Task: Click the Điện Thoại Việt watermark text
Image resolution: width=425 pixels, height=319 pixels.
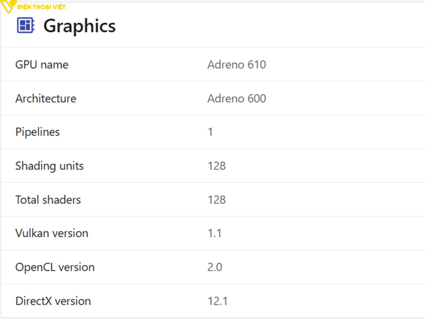Action: (x=41, y=7)
